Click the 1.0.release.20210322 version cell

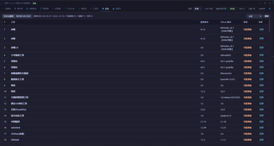pos(230,97)
